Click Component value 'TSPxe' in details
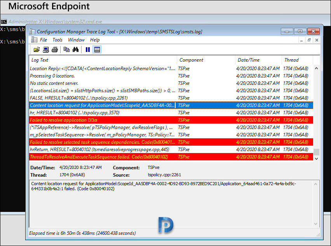The height and width of the screenshot is (246, 331). tap(153, 167)
